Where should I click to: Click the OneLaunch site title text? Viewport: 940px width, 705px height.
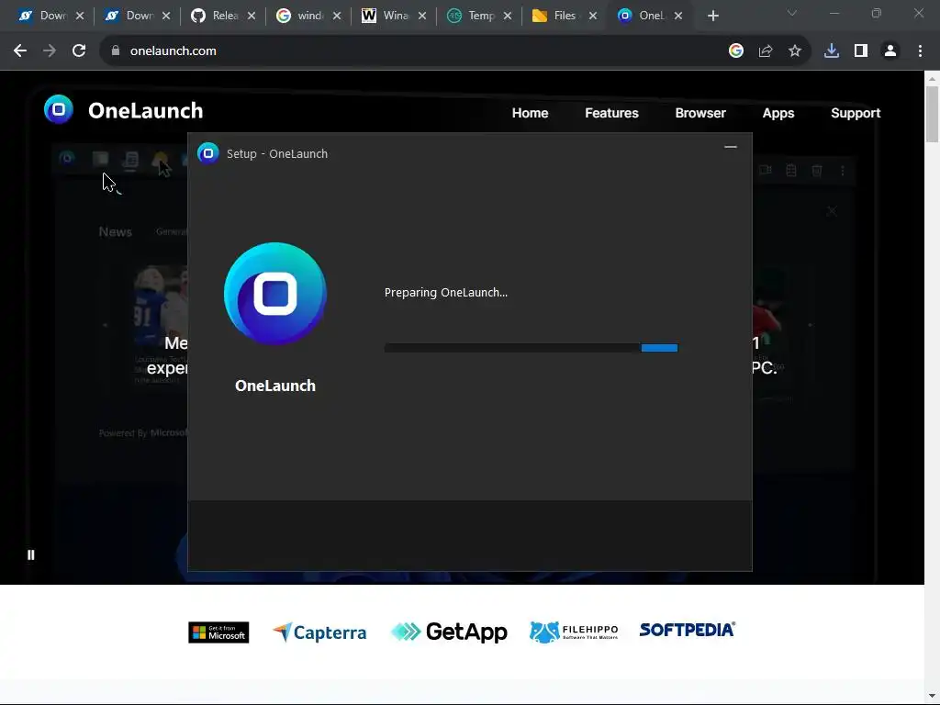pyautogui.click(x=146, y=111)
